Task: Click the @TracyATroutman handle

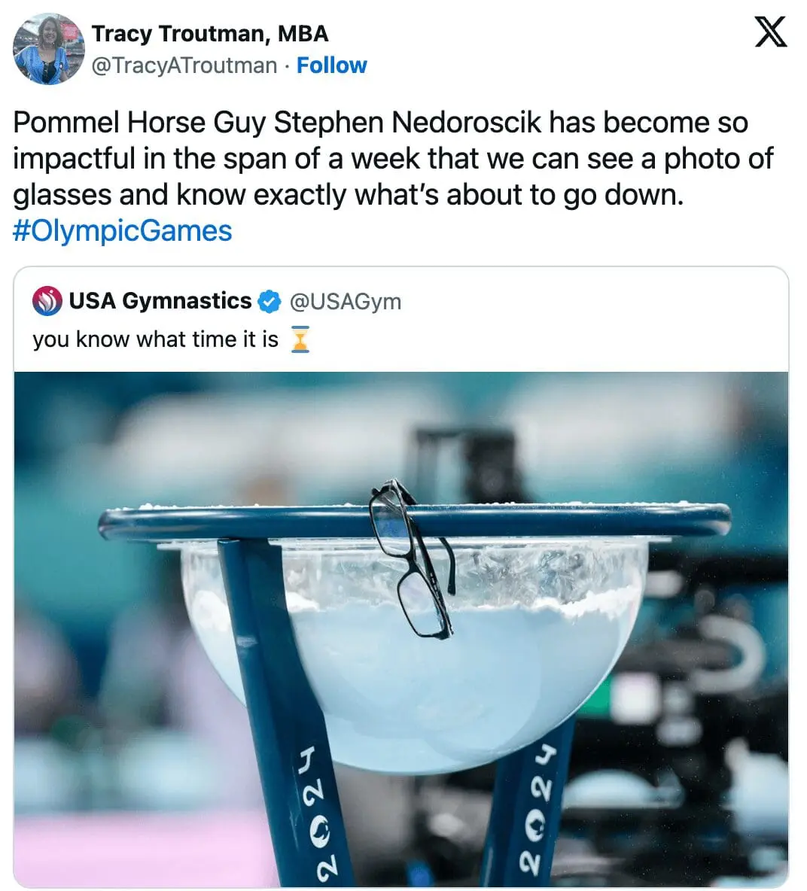Action: coord(184,65)
